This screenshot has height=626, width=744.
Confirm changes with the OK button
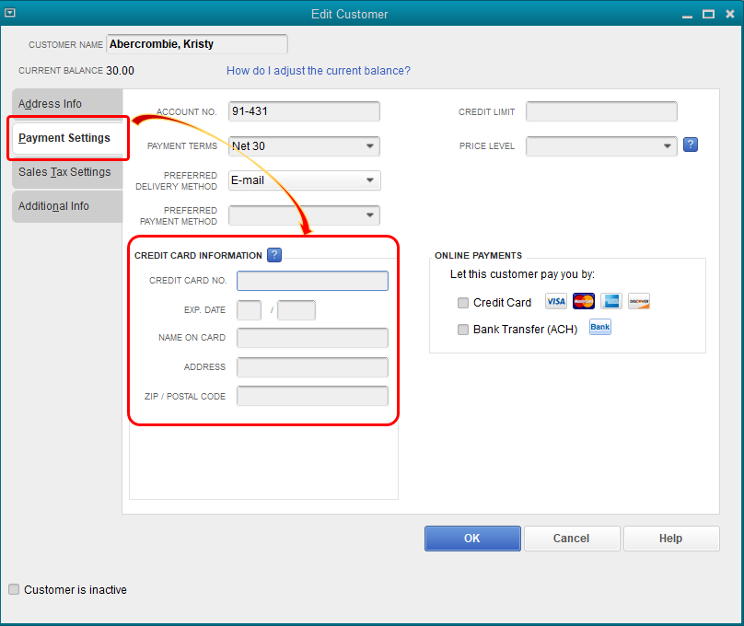[472, 539]
